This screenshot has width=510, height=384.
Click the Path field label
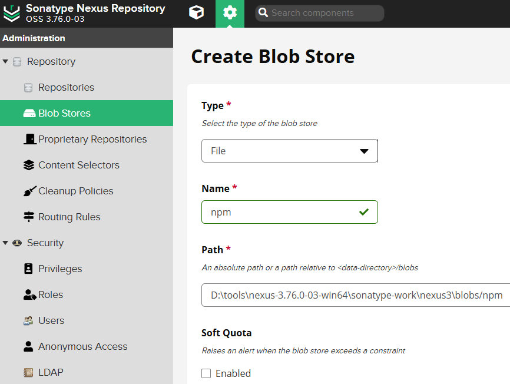(x=212, y=250)
